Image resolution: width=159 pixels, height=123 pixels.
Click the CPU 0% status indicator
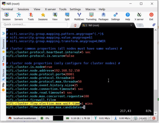coord(45,118)
